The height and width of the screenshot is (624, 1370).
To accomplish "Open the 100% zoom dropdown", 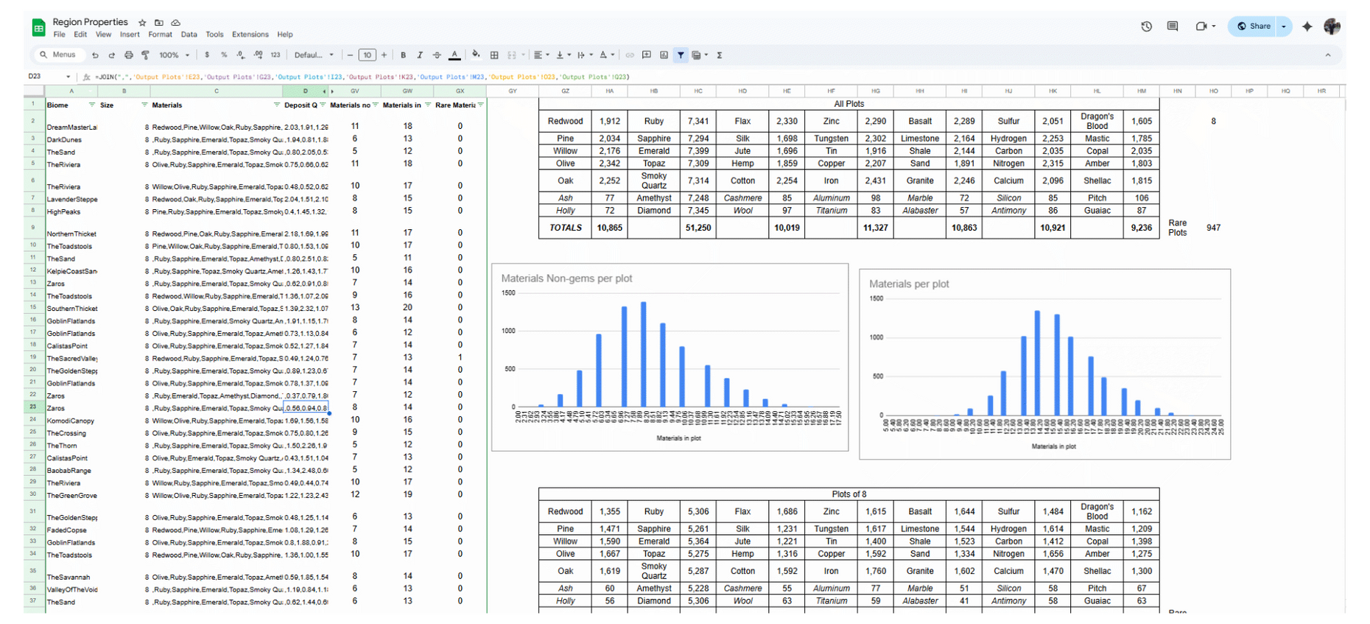I will coord(175,55).
